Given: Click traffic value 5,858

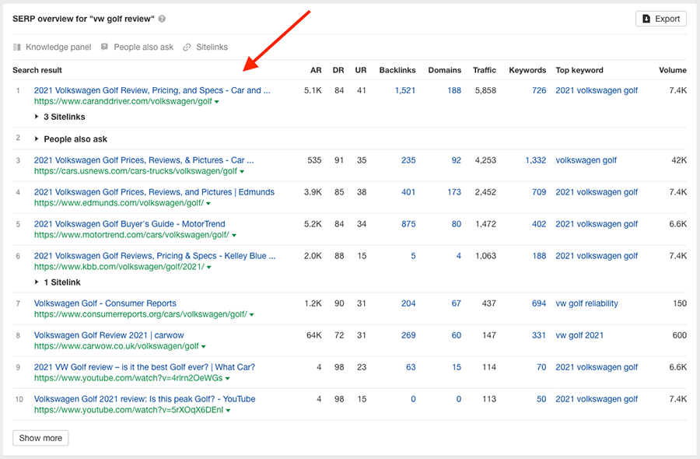Looking at the screenshot, I should [x=485, y=90].
